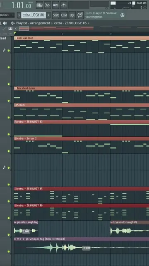
Task: Click the Opt modifier button
Action: click(72, 15)
